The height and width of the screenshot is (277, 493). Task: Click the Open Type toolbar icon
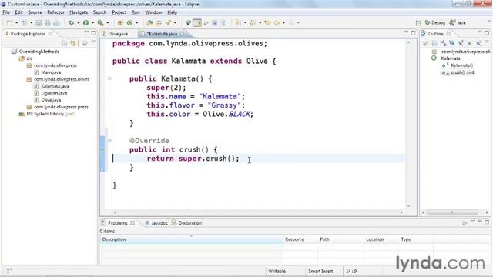point(149,22)
